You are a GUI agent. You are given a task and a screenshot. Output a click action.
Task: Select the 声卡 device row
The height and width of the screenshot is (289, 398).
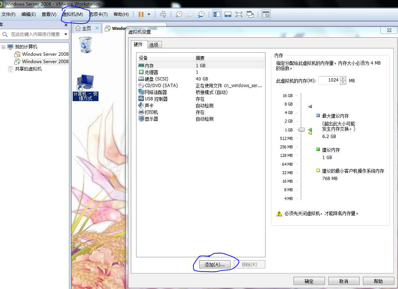coord(201,106)
